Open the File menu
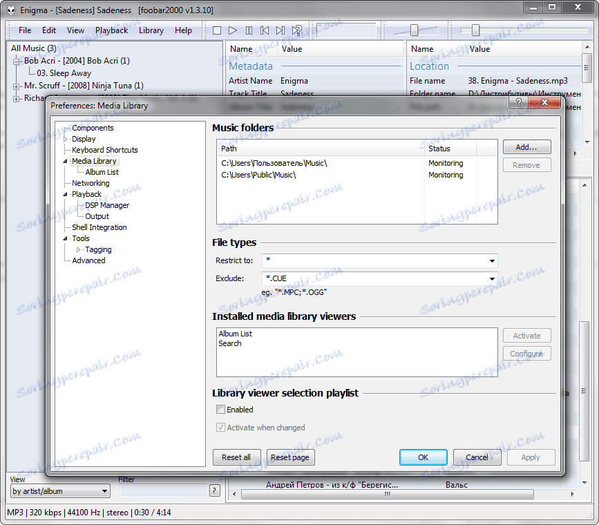Image resolution: width=599 pixels, height=525 pixels. (x=25, y=30)
